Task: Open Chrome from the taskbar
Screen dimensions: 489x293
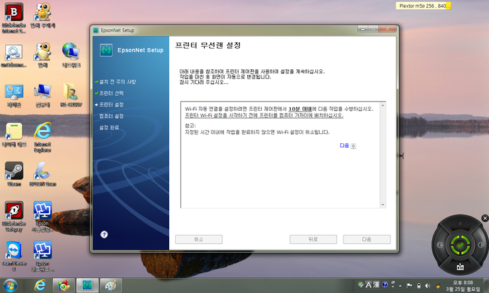Action: pyautogui.click(x=63, y=285)
